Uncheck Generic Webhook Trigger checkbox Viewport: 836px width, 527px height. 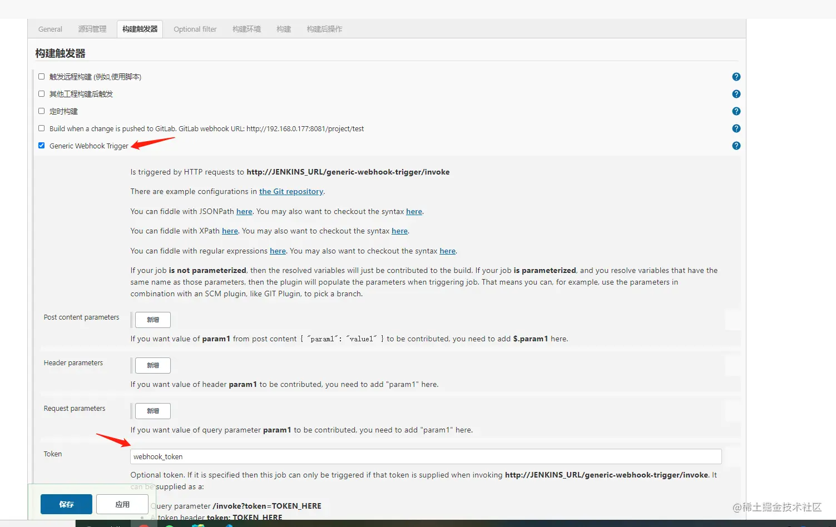pos(41,145)
